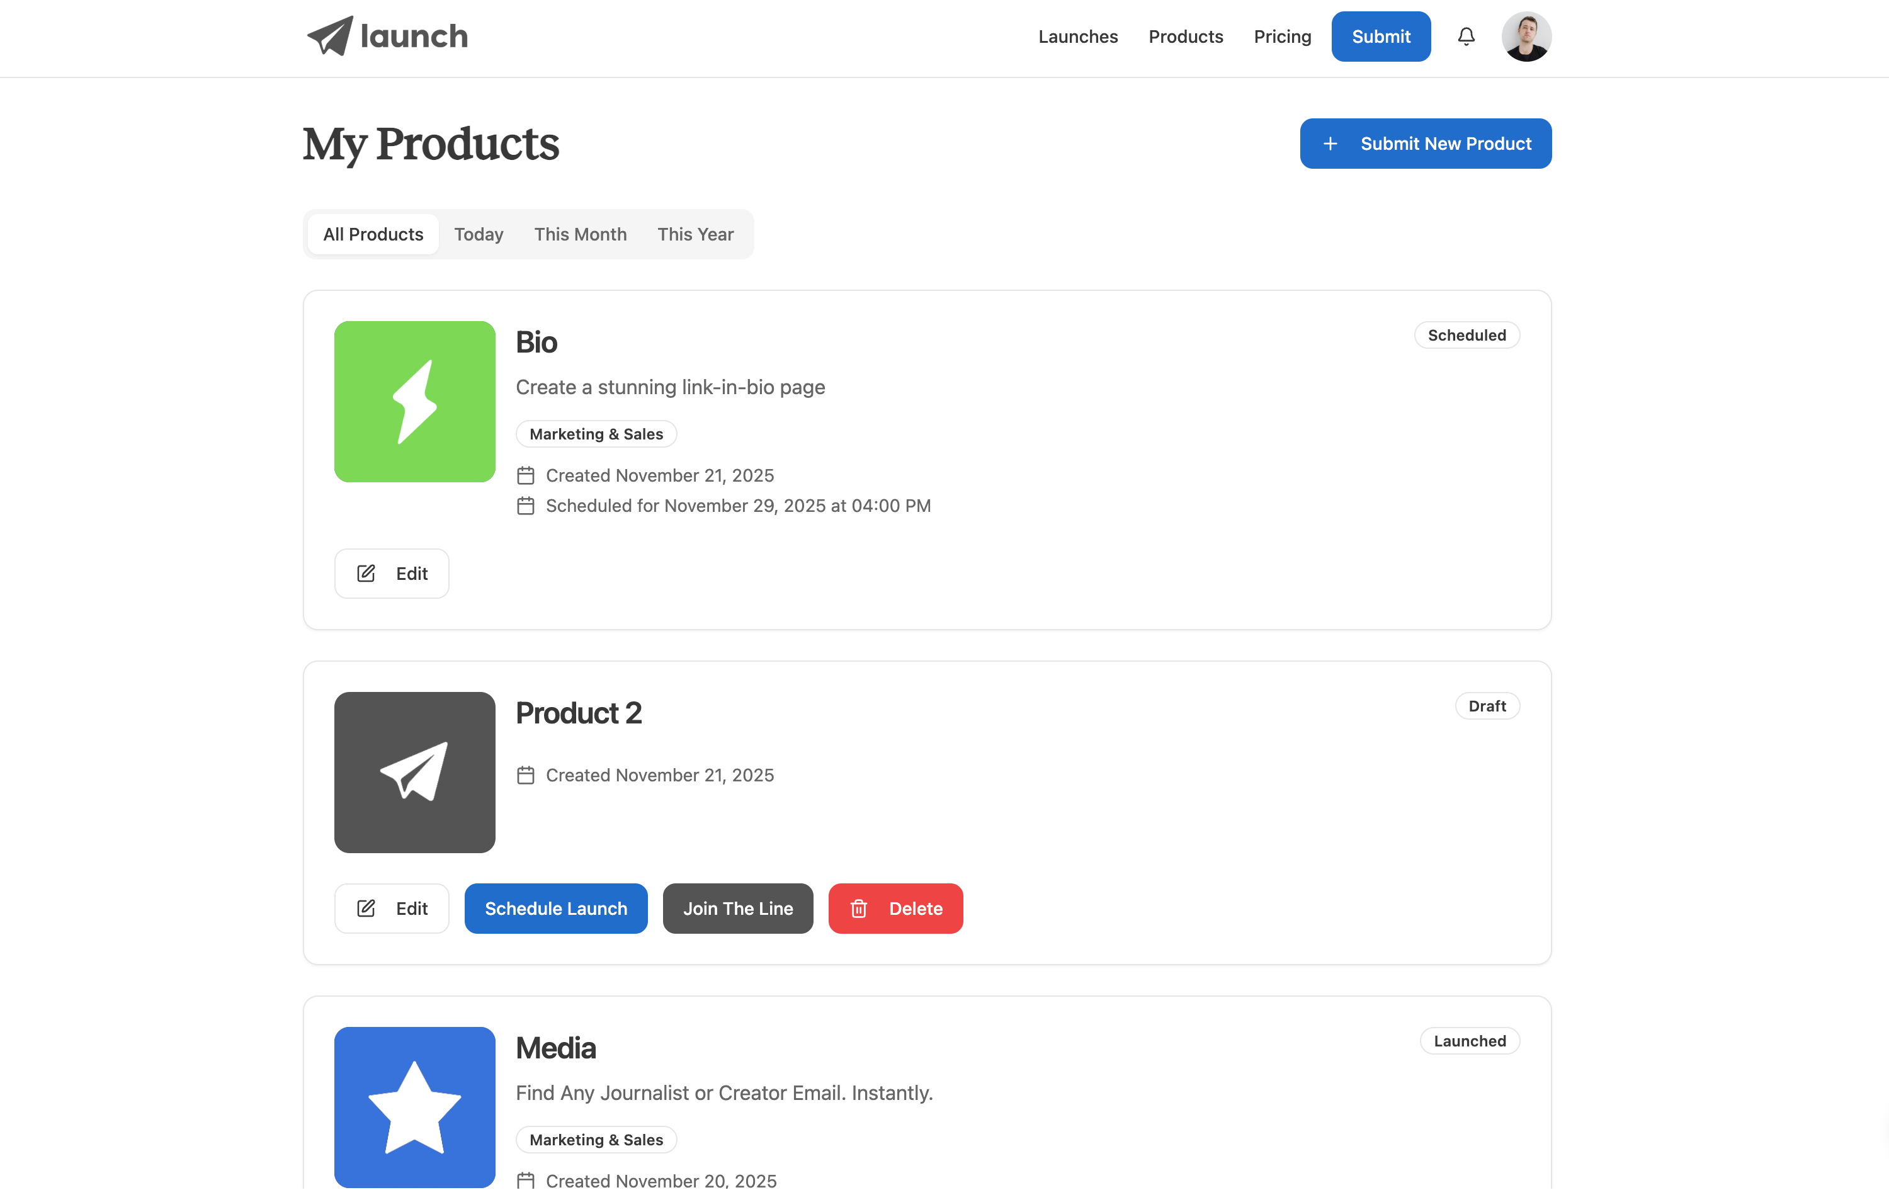Select the This Year filter tab

point(695,234)
